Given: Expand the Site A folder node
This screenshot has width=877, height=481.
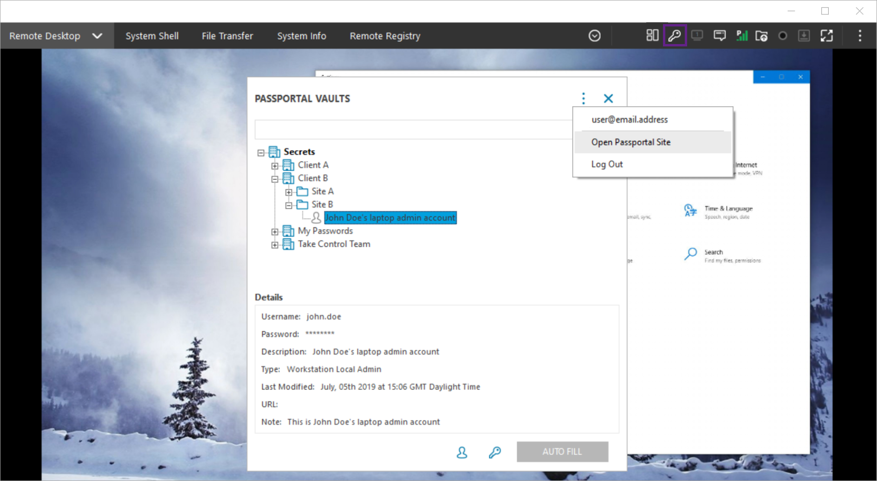Looking at the screenshot, I should tap(289, 192).
